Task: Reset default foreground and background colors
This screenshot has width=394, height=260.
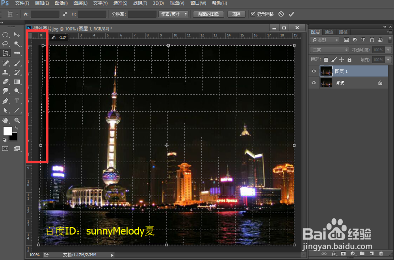Action: (4, 140)
